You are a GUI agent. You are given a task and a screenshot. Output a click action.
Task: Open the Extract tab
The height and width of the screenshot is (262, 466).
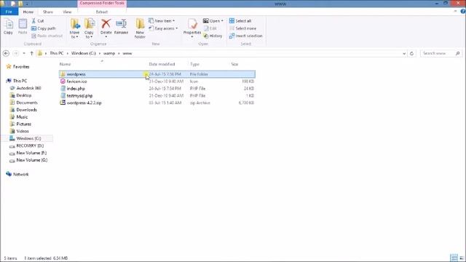(102, 12)
